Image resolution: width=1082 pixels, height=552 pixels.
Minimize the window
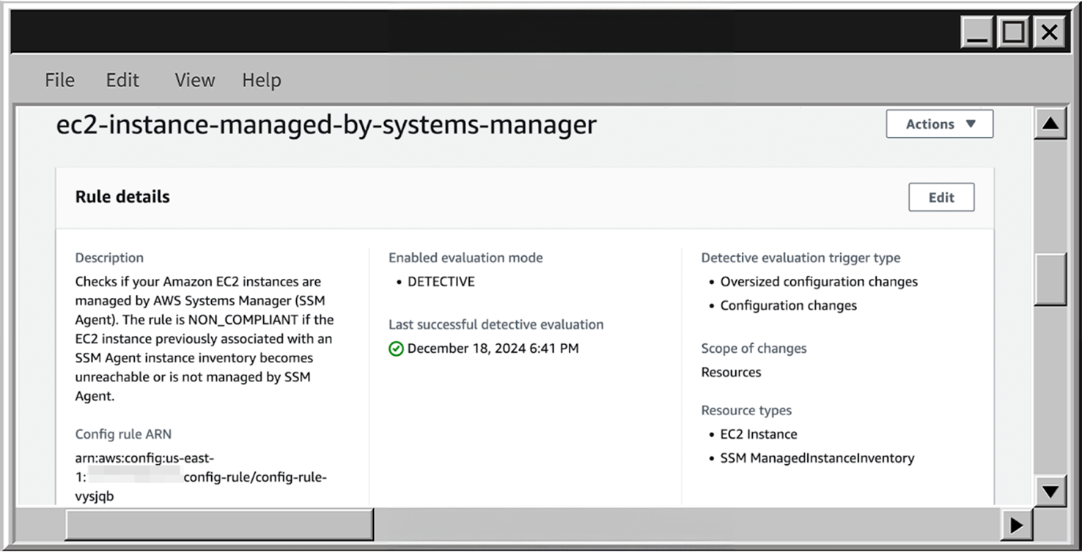[978, 33]
